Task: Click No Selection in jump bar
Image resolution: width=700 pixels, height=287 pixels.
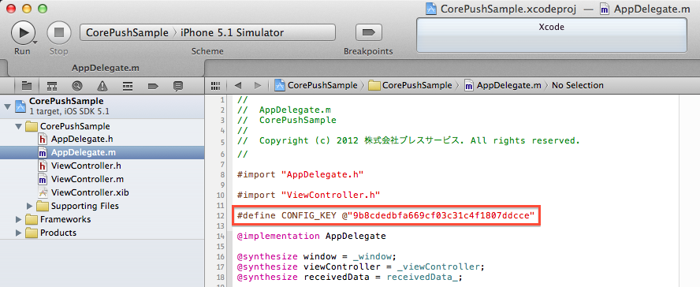Action: click(578, 85)
